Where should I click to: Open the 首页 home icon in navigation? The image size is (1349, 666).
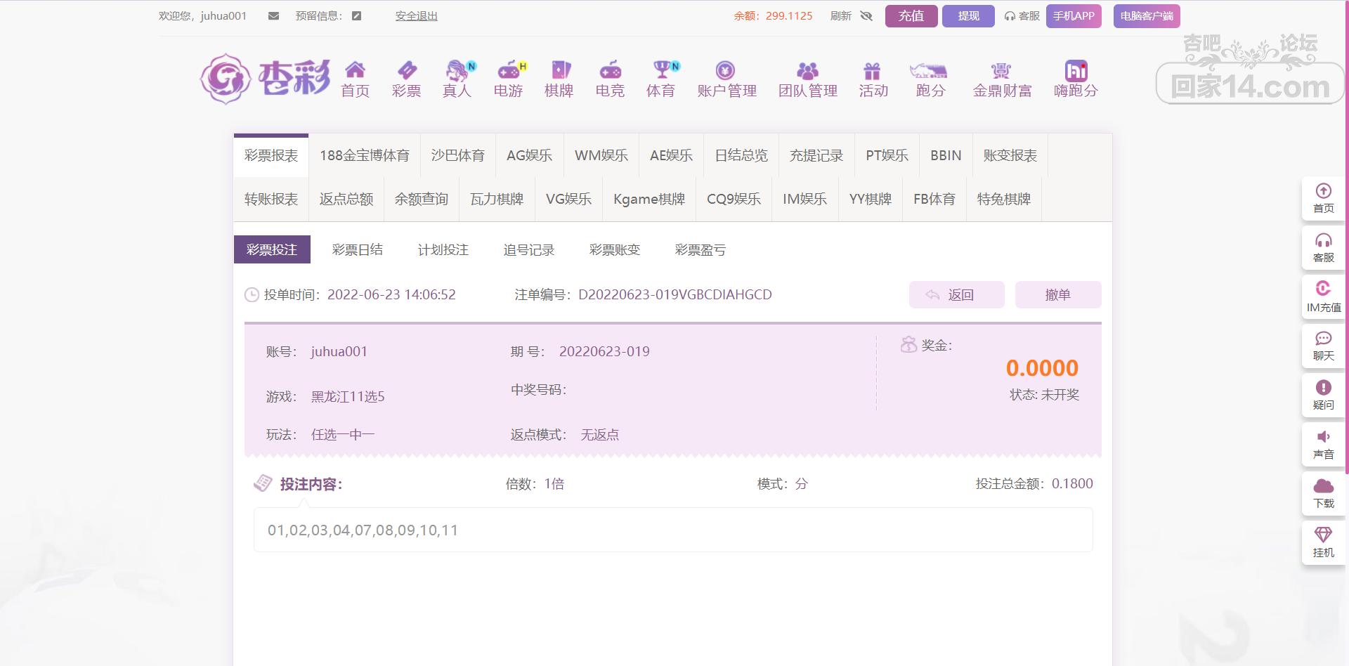pos(355,70)
